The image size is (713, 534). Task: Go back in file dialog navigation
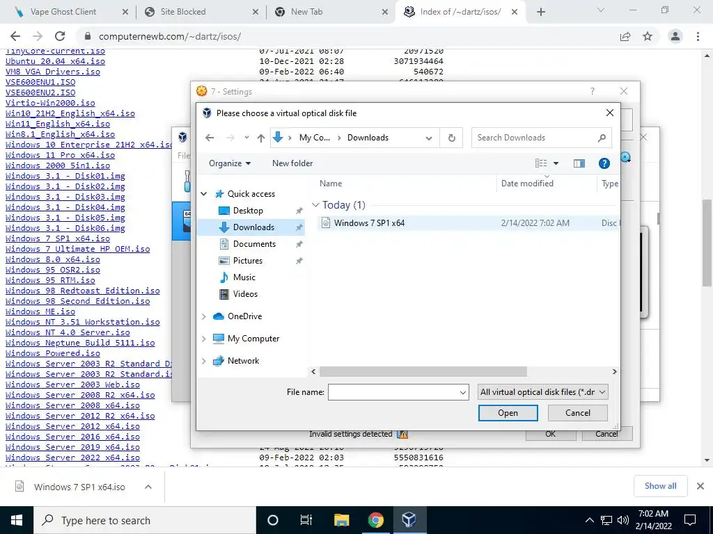[x=209, y=138]
